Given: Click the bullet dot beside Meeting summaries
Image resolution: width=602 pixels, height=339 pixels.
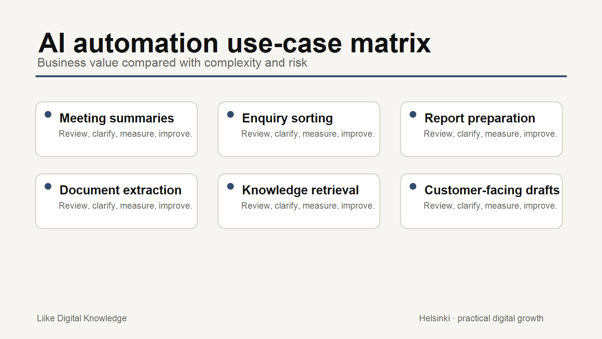Looking at the screenshot, I should pyautogui.click(x=48, y=115).
